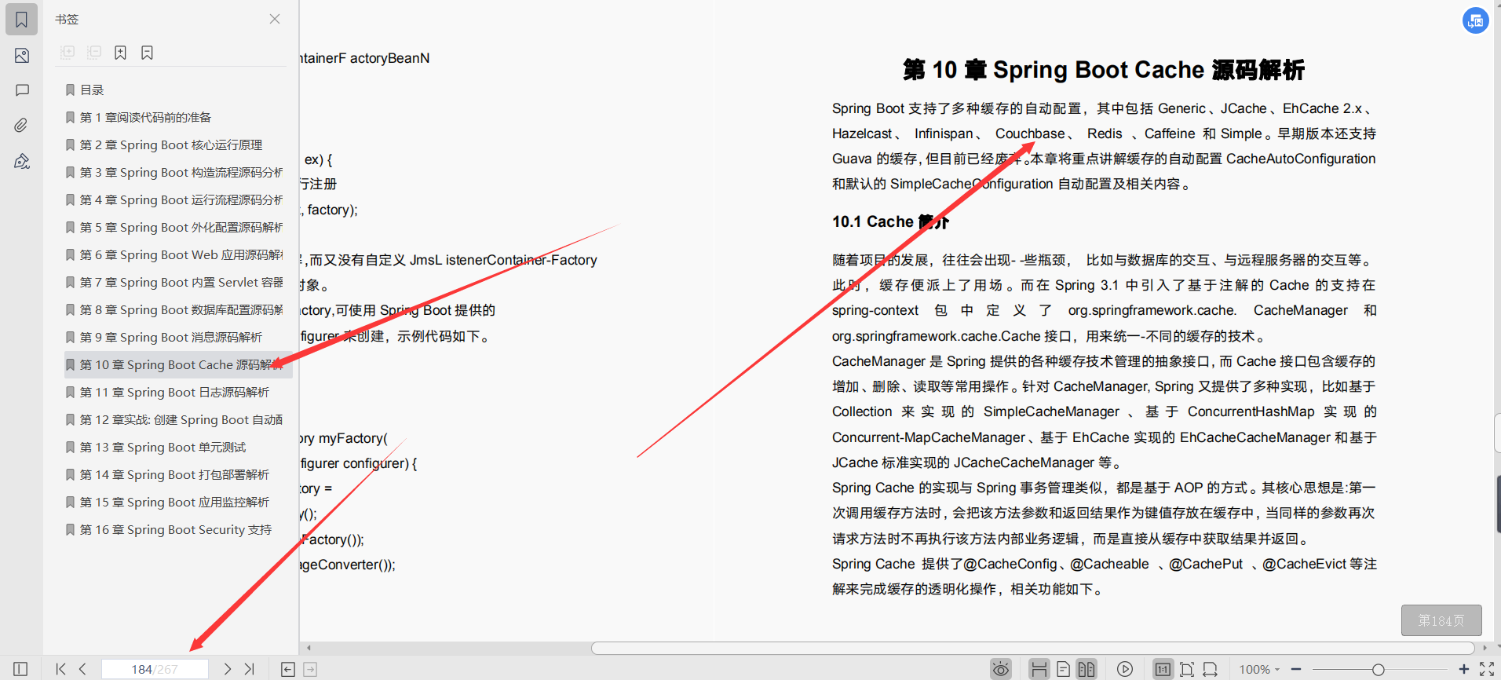The image size is (1501, 680).
Task: Open bookmark 第 8 章 数据库配置源码解析
Action: (x=181, y=309)
